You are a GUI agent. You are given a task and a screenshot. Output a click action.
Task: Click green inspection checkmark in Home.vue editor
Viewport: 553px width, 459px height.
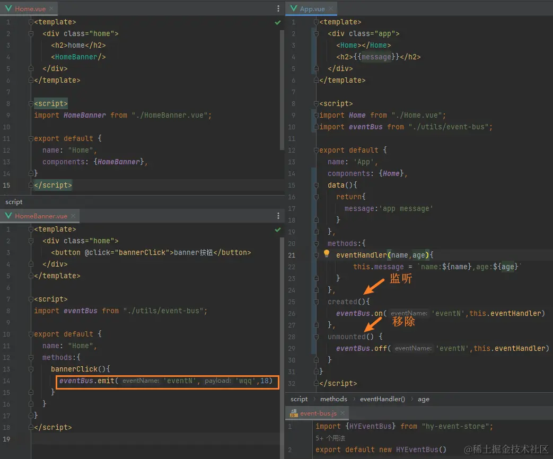[x=277, y=22]
